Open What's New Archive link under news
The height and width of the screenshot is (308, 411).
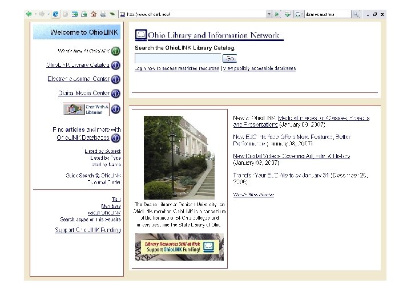[x=253, y=194]
